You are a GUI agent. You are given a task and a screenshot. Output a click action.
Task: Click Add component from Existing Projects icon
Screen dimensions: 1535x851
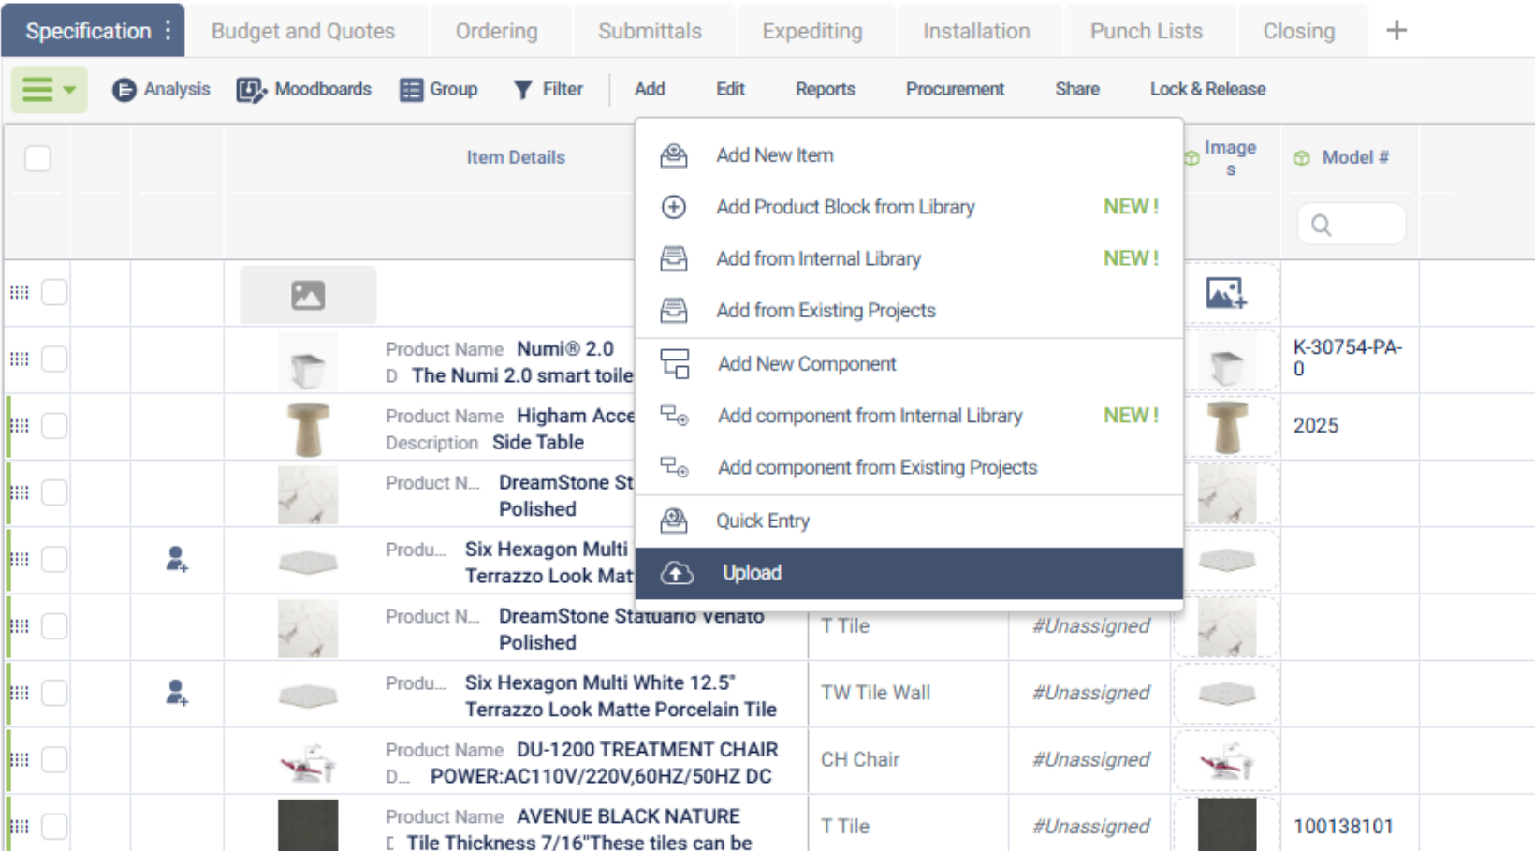click(x=675, y=467)
